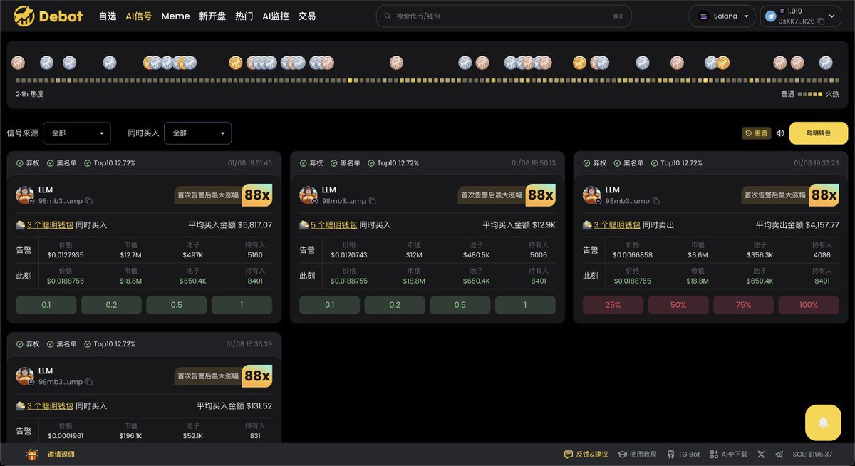855x466 pixels.
Task: Open the TG Bot link
Action: pyautogui.click(x=683, y=455)
